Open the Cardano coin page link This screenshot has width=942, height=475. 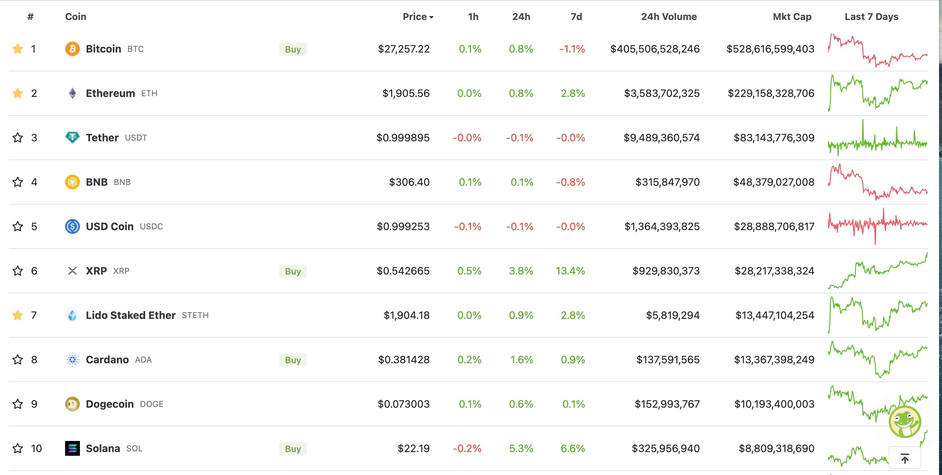tap(107, 360)
